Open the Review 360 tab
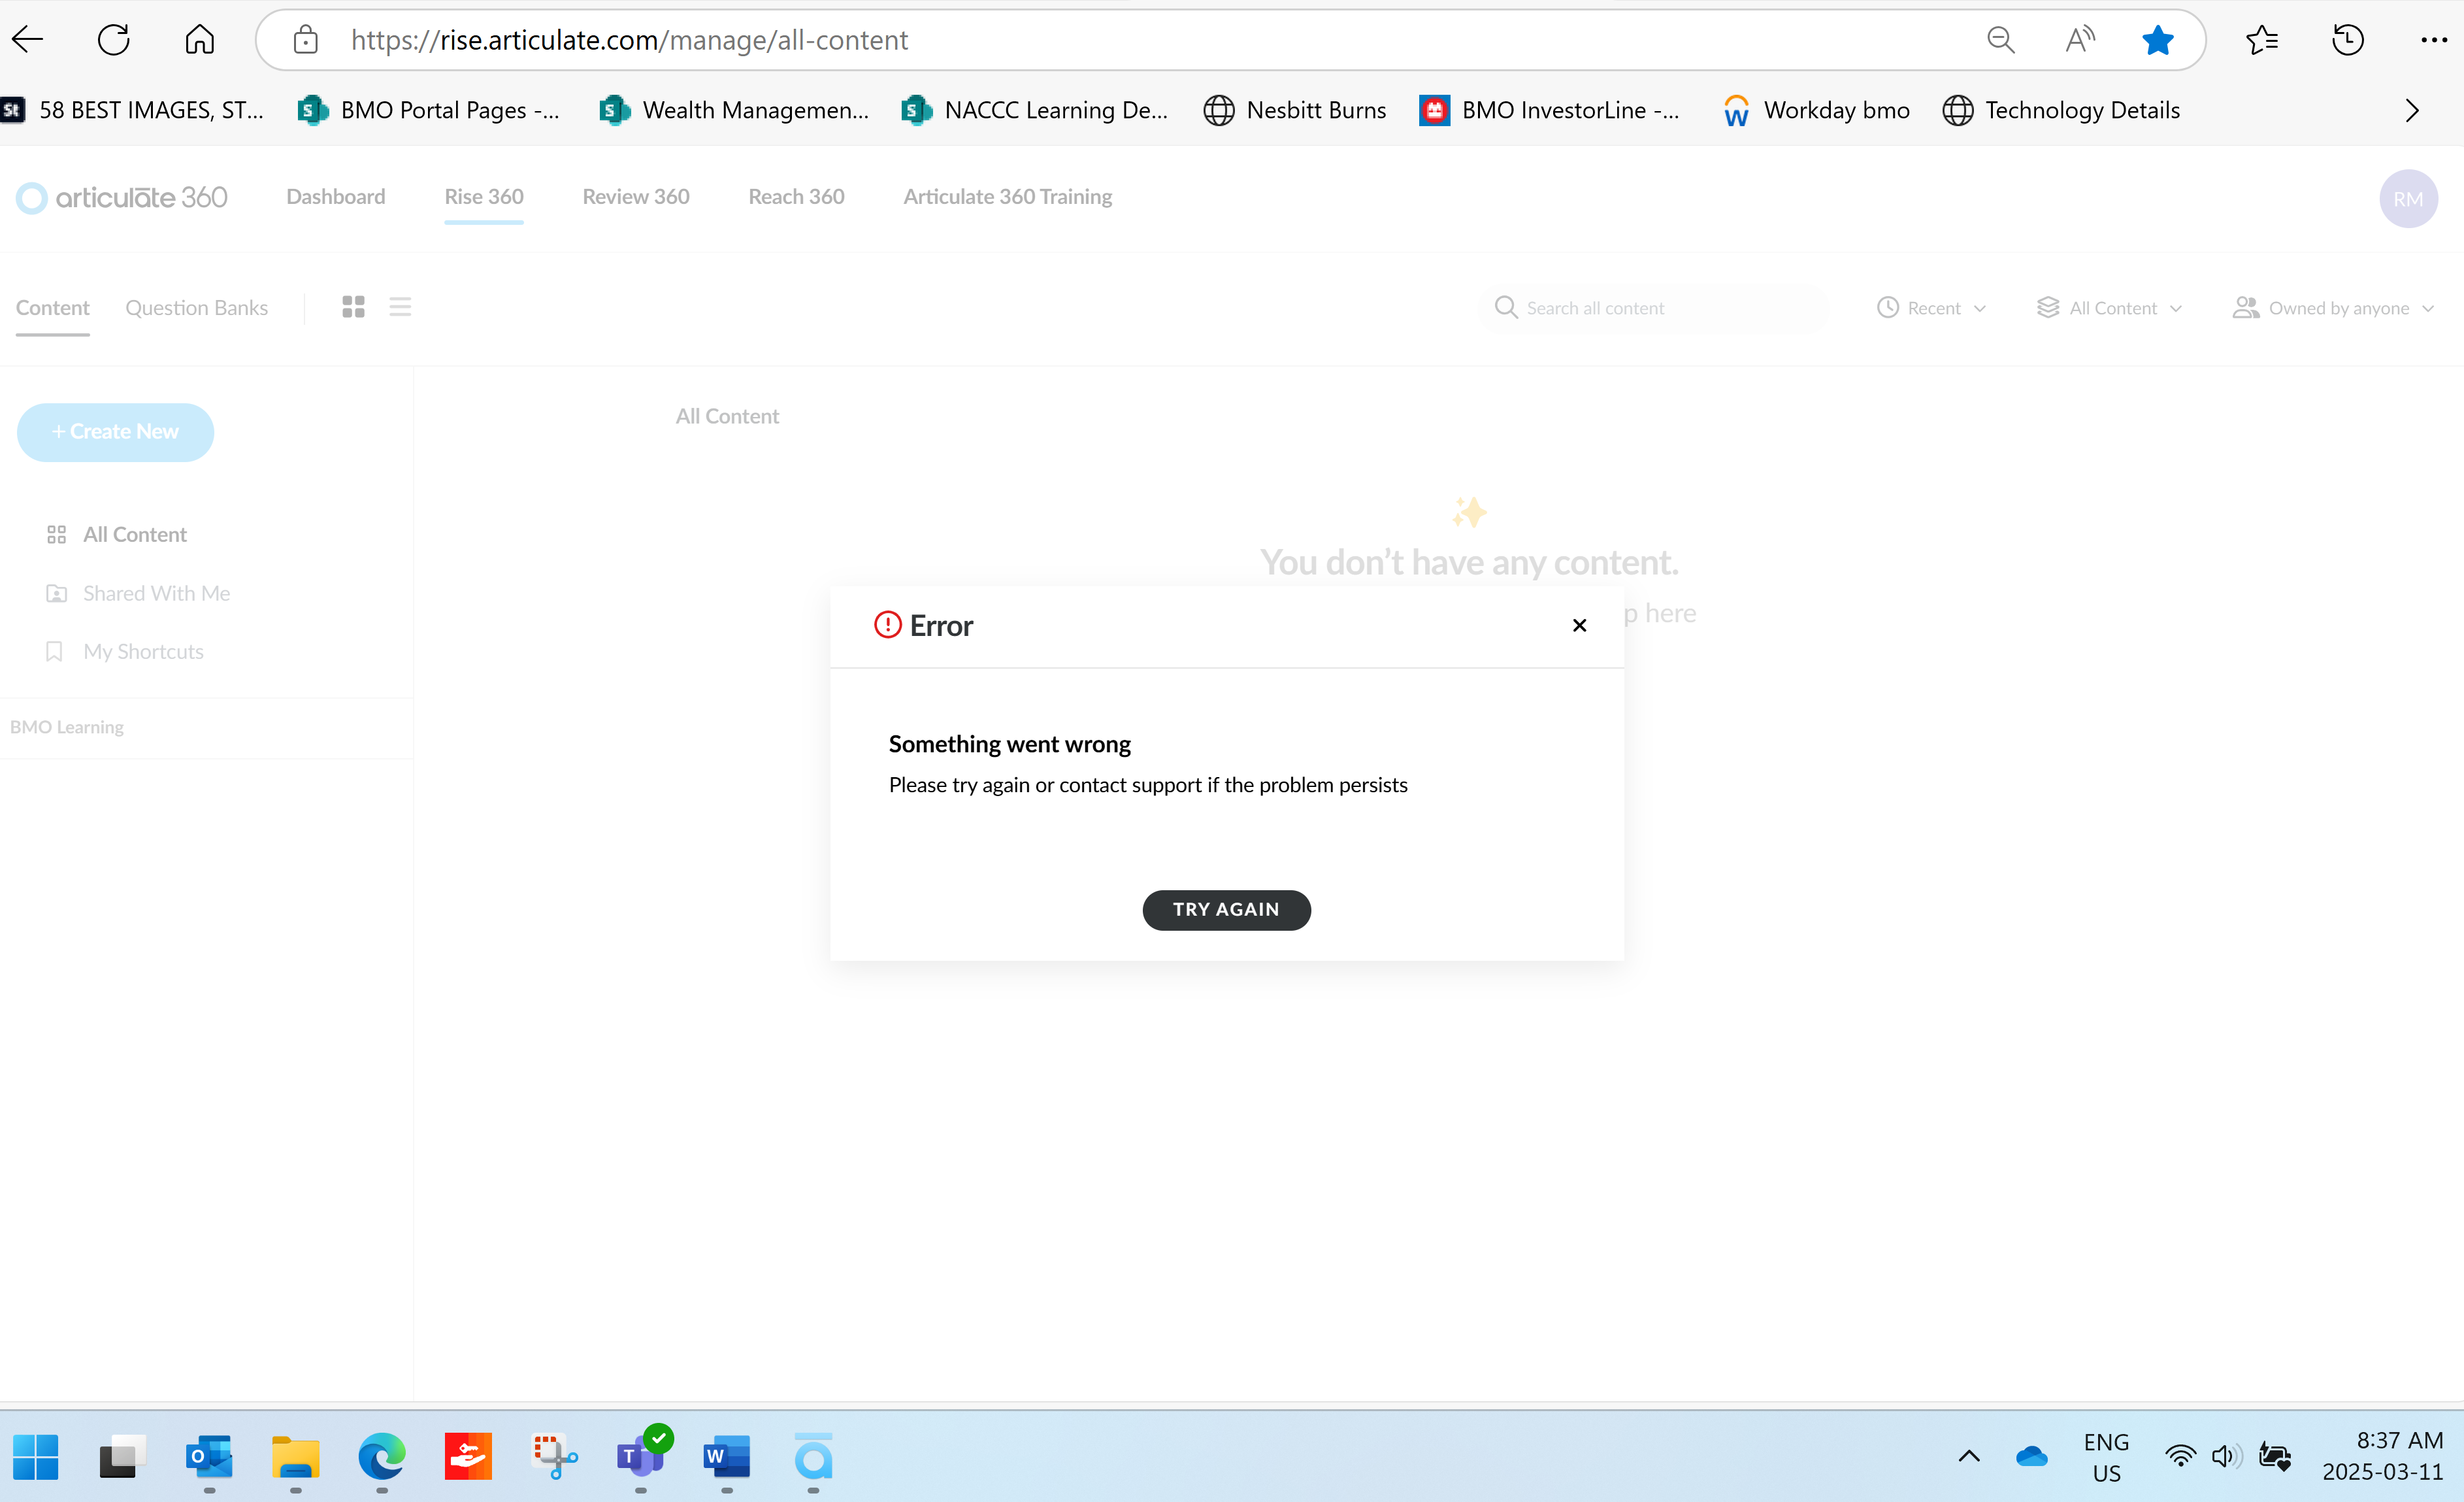 click(636, 197)
